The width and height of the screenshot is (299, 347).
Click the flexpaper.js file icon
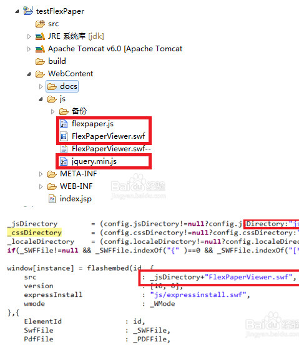[x=64, y=124]
